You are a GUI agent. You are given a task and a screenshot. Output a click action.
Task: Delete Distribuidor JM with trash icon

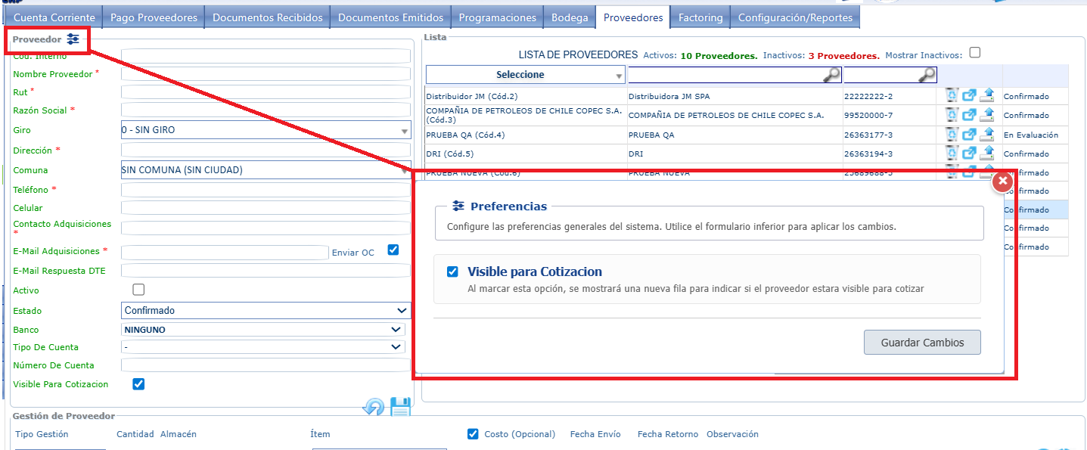[952, 96]
